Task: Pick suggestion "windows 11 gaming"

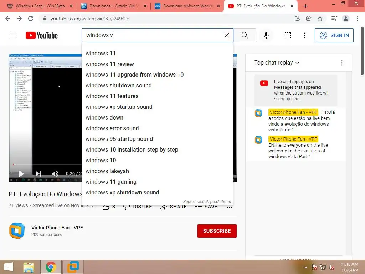Action: tap(157, 182)
